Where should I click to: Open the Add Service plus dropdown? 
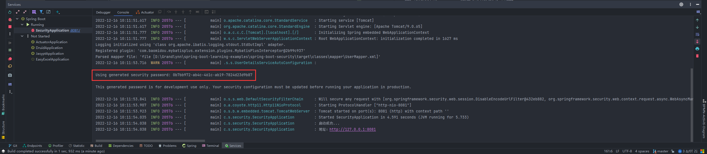pyautogui.click(x=58, y=12)
